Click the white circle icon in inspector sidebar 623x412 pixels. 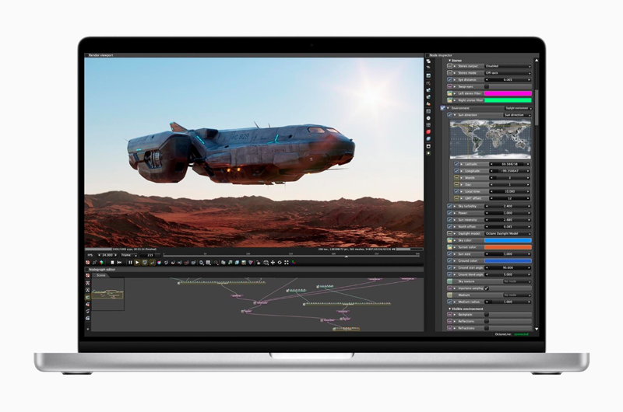[x=428, y=118]
